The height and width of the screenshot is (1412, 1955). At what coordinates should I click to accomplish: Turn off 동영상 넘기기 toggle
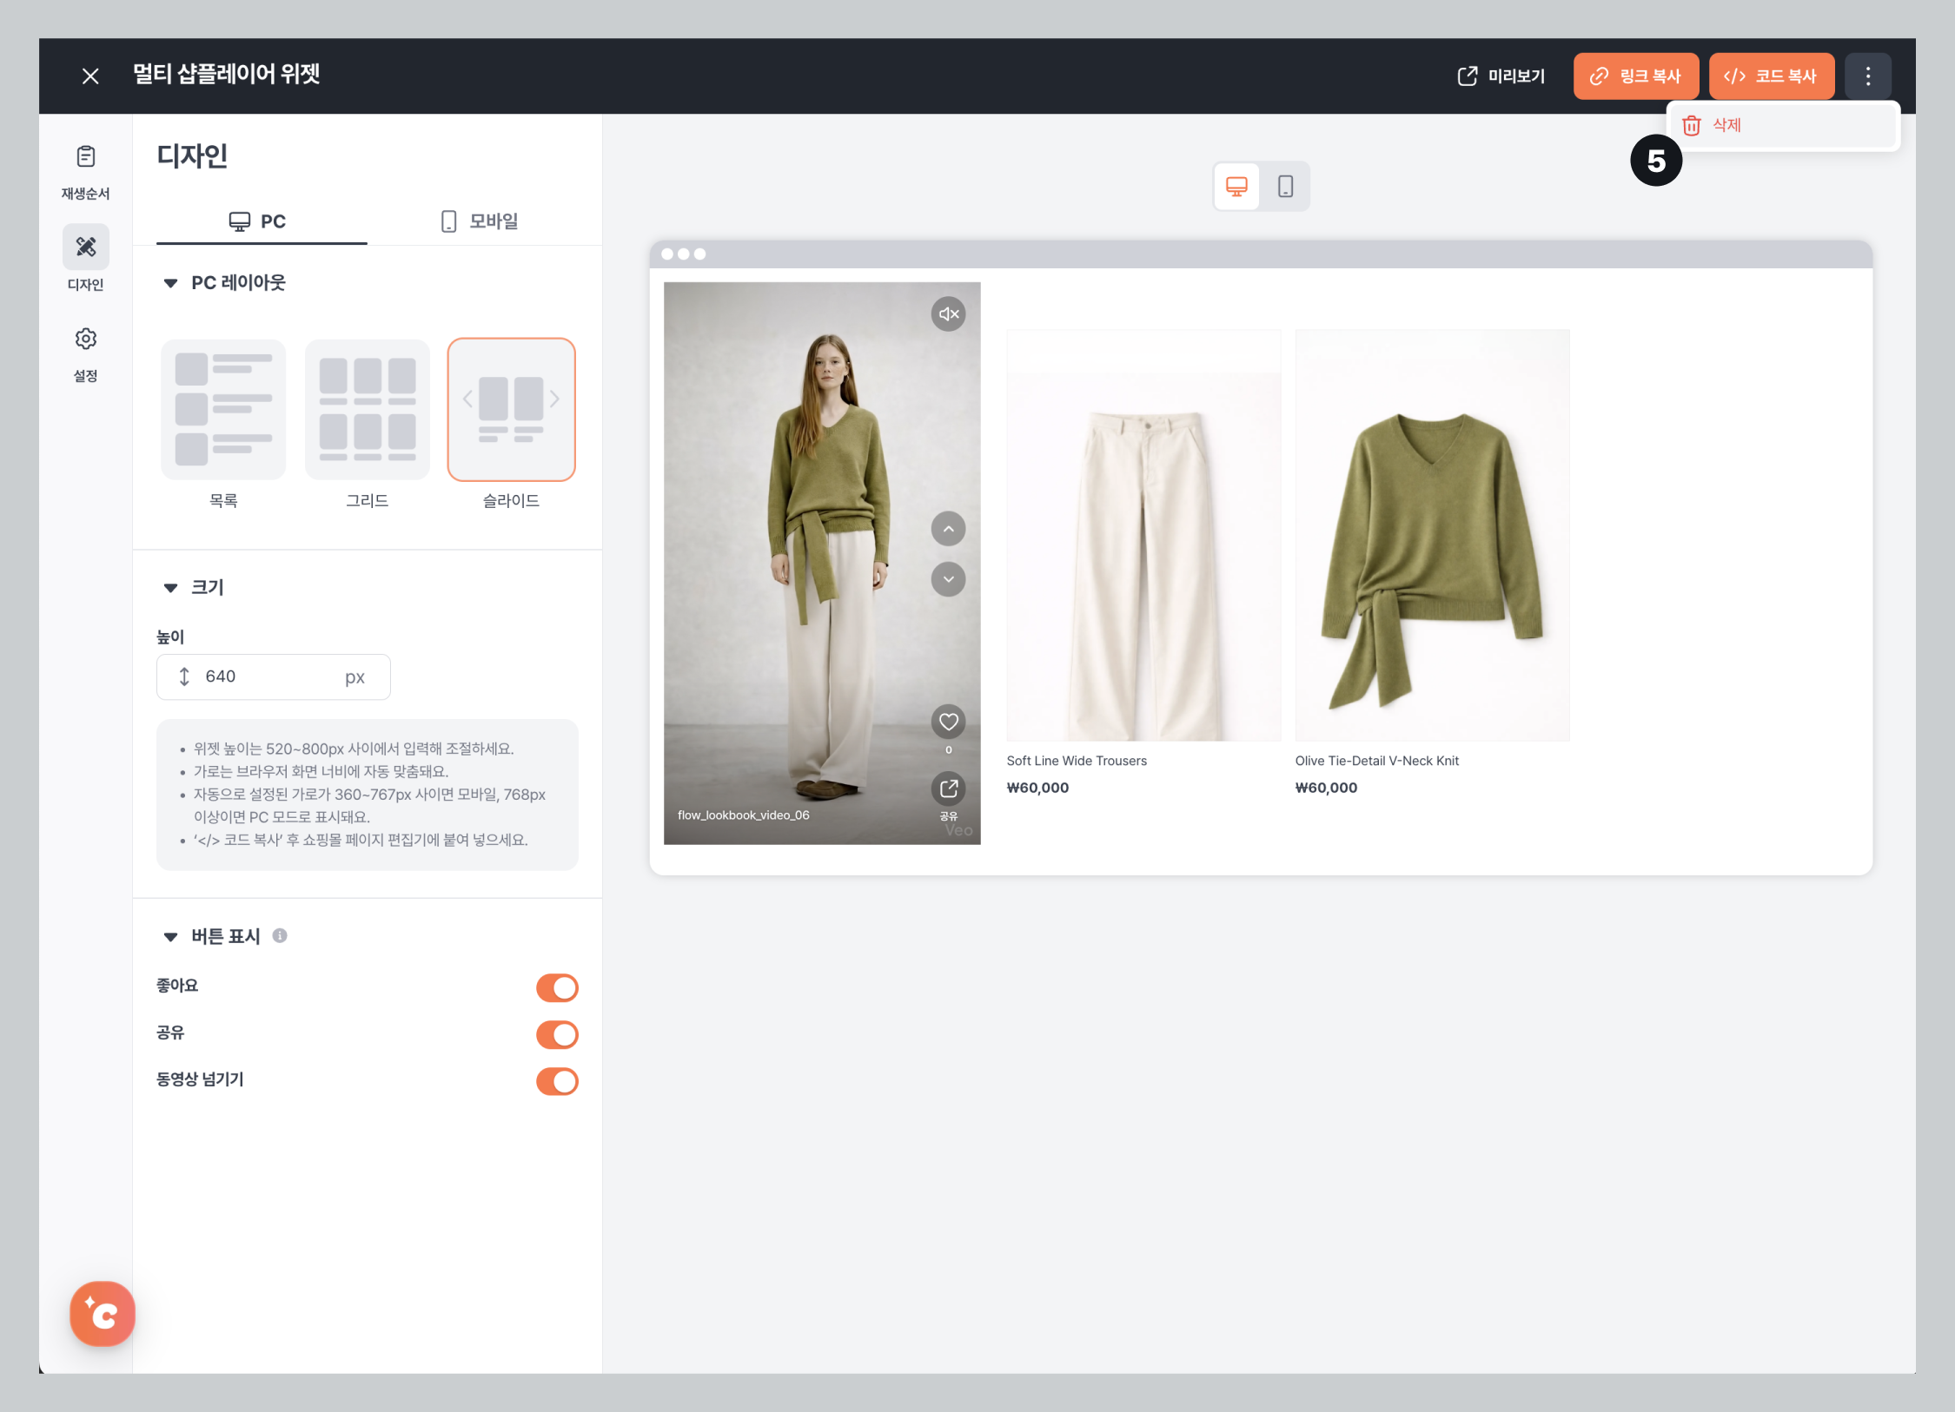click(x=557, y=1081)
